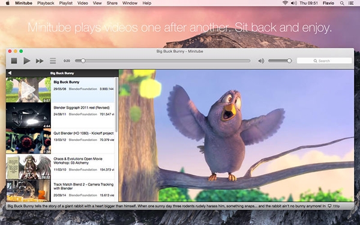360x225 pixels.
Task: Open macOS Spotlight search icon
Action: click(342, 3)
